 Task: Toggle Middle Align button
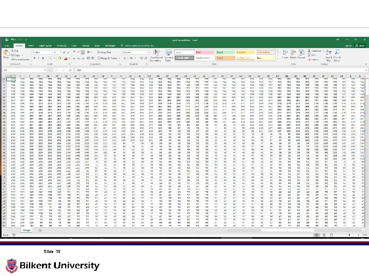(78, 52)
